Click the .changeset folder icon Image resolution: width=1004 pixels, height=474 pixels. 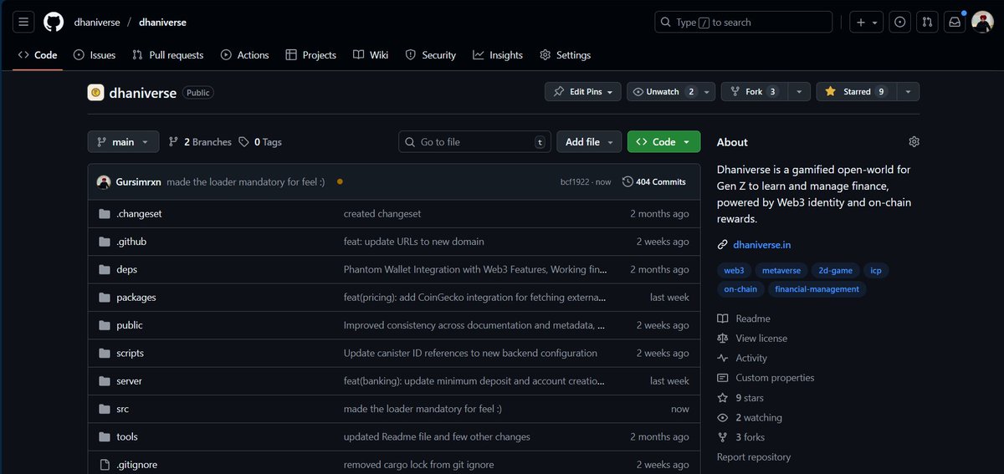click(x=105, y=214)
